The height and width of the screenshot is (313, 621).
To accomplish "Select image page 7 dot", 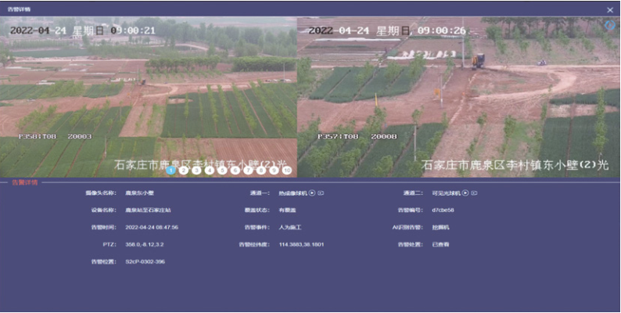I will (249, 170).
